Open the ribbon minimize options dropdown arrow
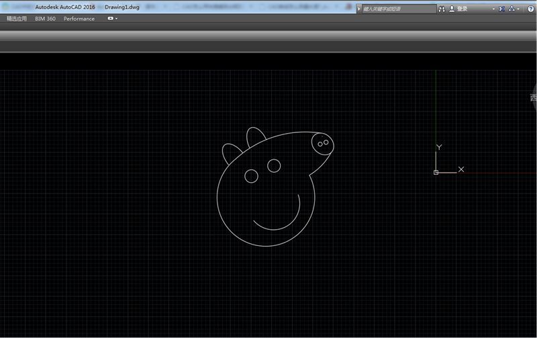The width and height of the screenshot is (537, 338). (x=116, y=19)
